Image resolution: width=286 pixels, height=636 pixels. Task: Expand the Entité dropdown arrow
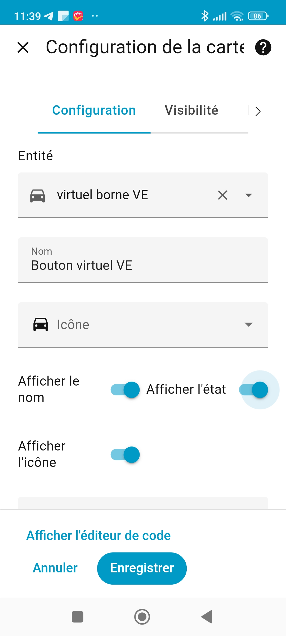tap(248, 195)
